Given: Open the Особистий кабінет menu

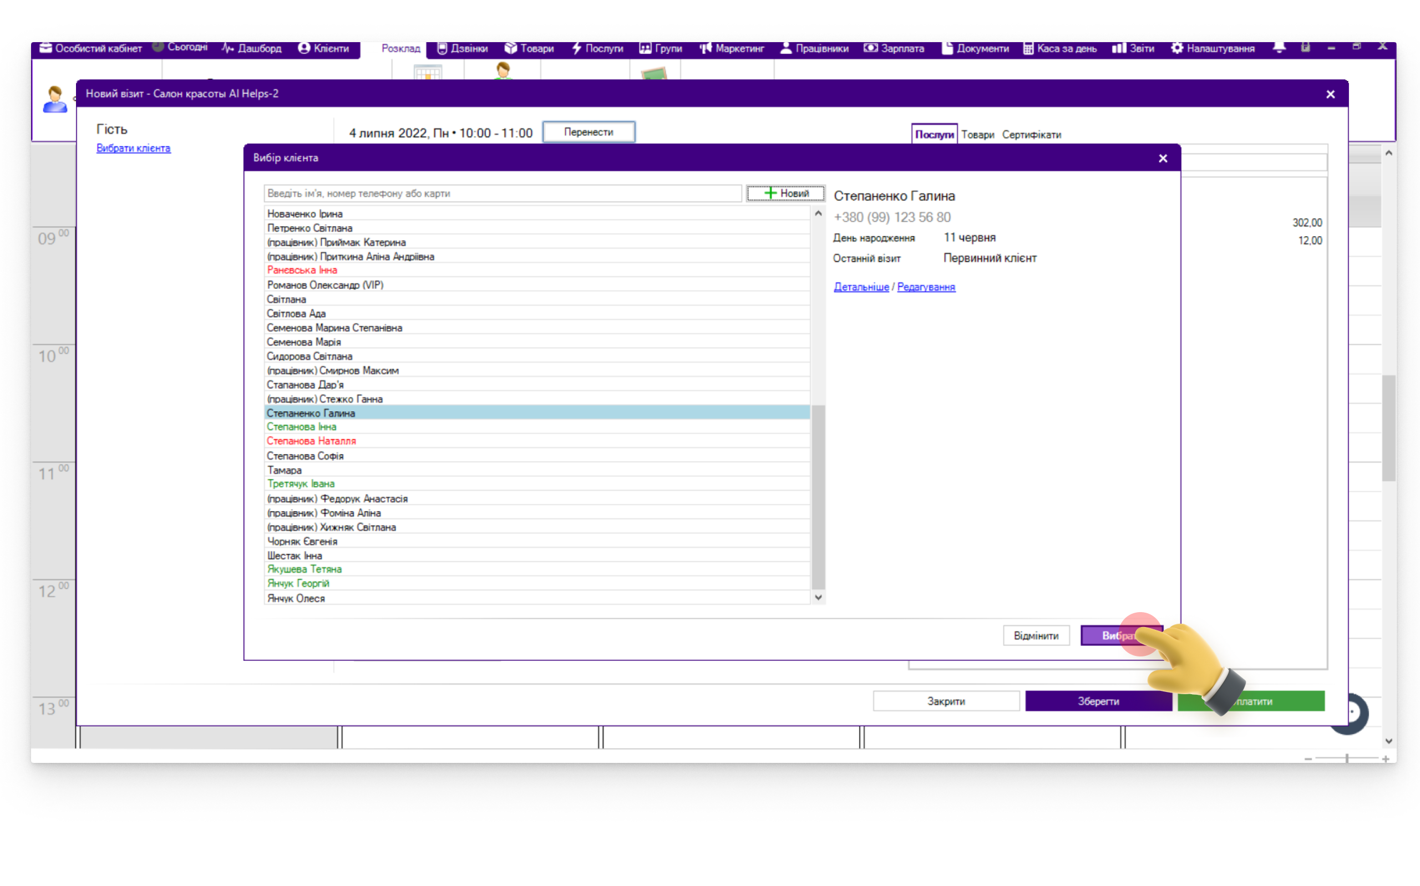Looking at the screenshot, I should point(90,49).
